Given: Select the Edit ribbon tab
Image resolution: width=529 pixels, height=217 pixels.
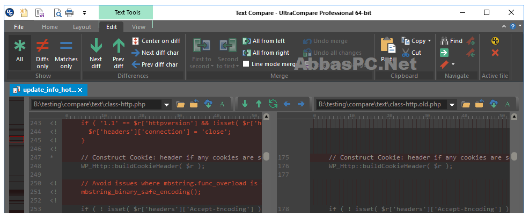Looking at the screenshot, I should coord(112,27).
